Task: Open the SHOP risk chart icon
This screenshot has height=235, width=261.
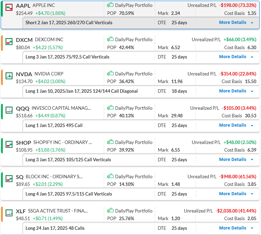Action: (x=9, y=144)
